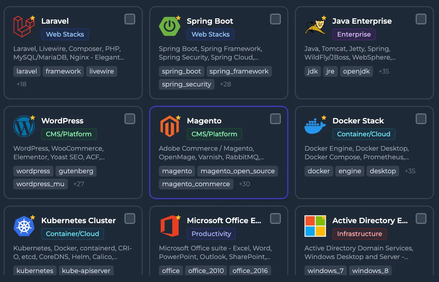Screen dimensions: 439x282
Task: Check the Active Directory card checkbox
Action: (421, 218)
